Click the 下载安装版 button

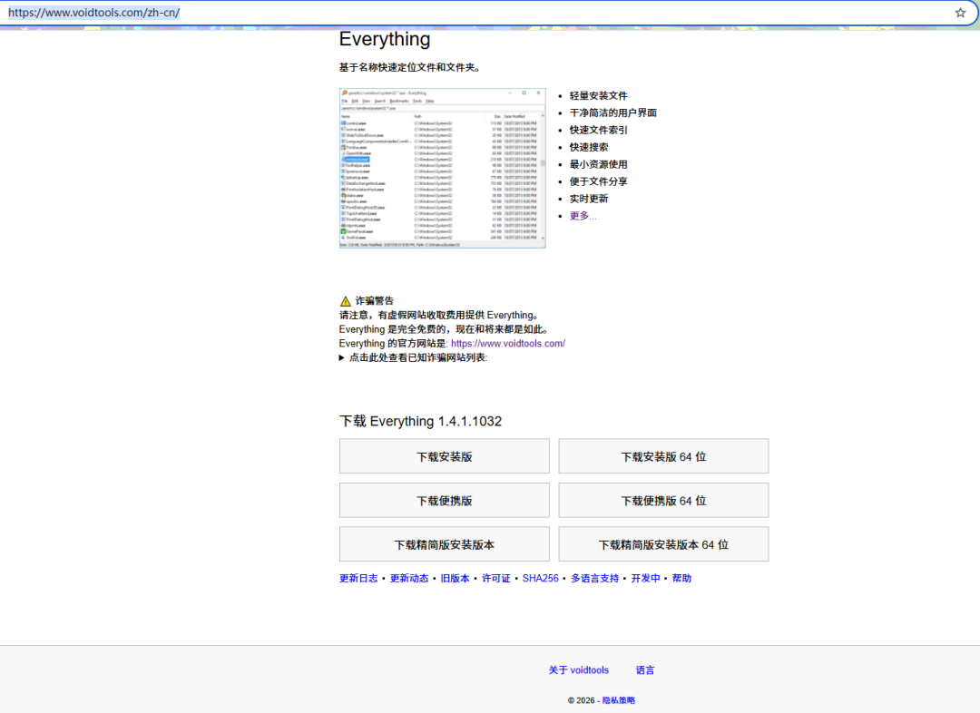point(445,456)
